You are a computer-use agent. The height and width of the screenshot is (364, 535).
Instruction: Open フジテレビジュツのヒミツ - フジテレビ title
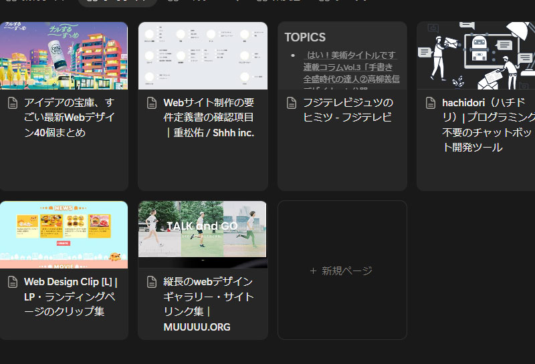click(348, 110)
